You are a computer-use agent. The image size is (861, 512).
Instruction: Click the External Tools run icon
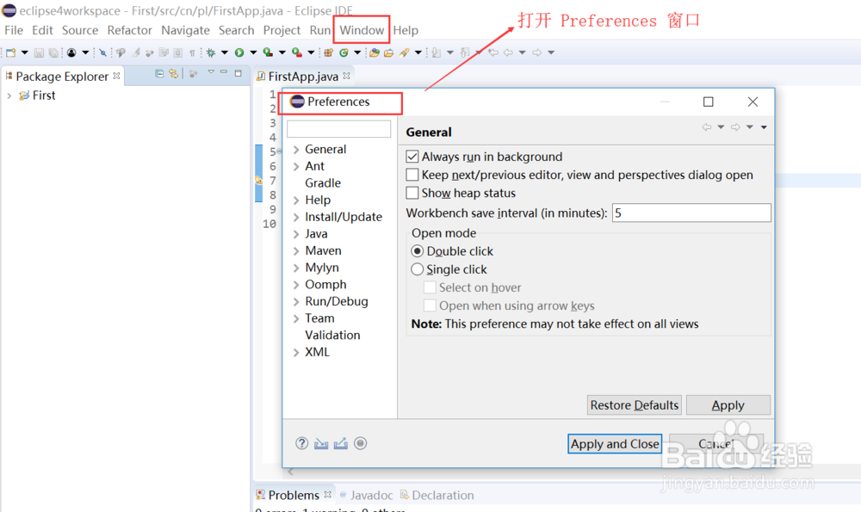click(x=296, y=52)
